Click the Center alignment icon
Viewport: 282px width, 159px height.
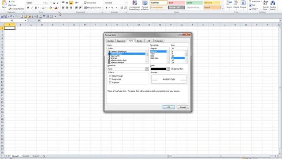point(67,8)
